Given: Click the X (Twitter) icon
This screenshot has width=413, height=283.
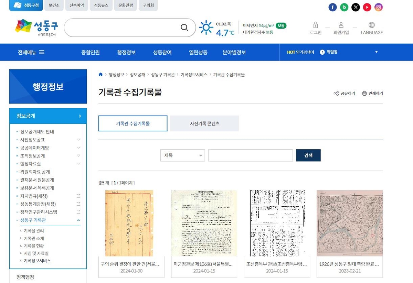Looking at the screenshot, I should point(356,7).
